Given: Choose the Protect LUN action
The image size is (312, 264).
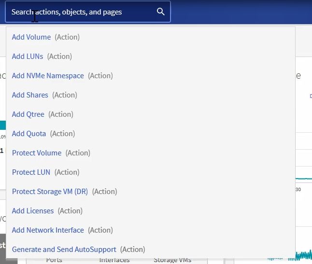Looking at the screenshot, I should pyautogui.click(x=31, y=172).
